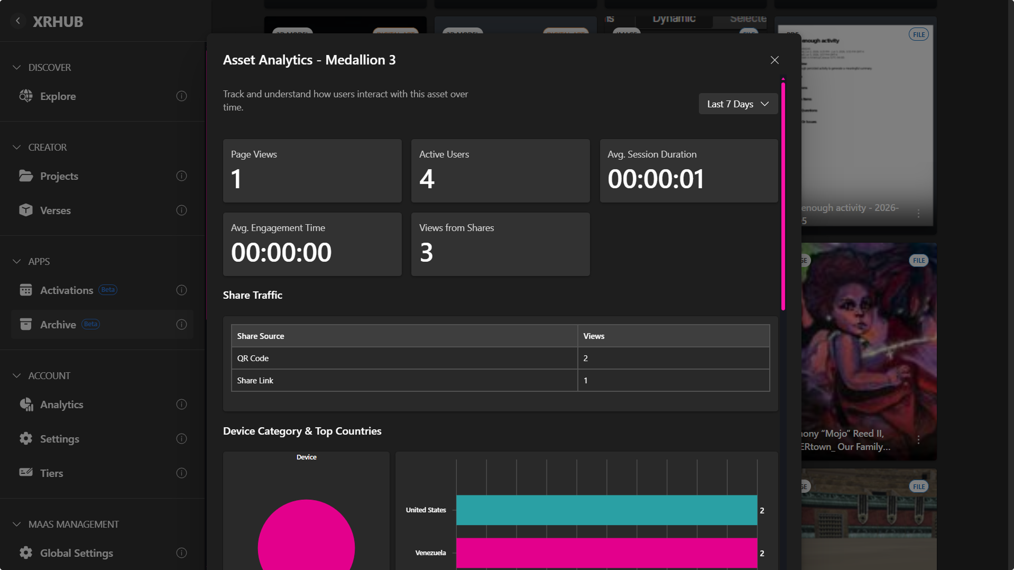The width and height of the screenshot is (1014, 570).
Task: Click the Projects folder icon
Action: [x=26, y=176]
